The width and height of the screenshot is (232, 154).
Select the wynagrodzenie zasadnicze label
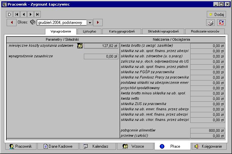[x=31, y=56]
